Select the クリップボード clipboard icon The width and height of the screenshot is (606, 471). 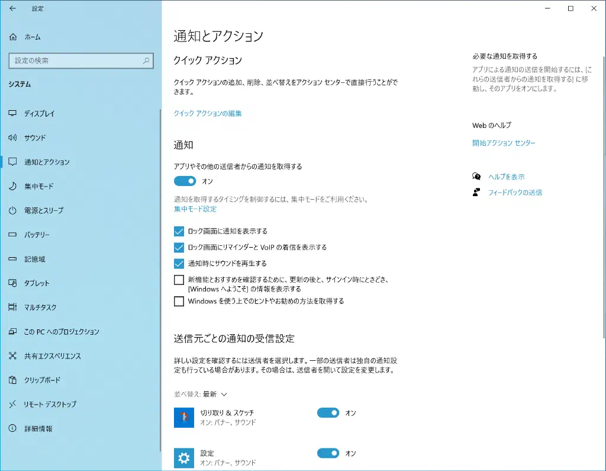pyautogui.click(x=12, y=380)
